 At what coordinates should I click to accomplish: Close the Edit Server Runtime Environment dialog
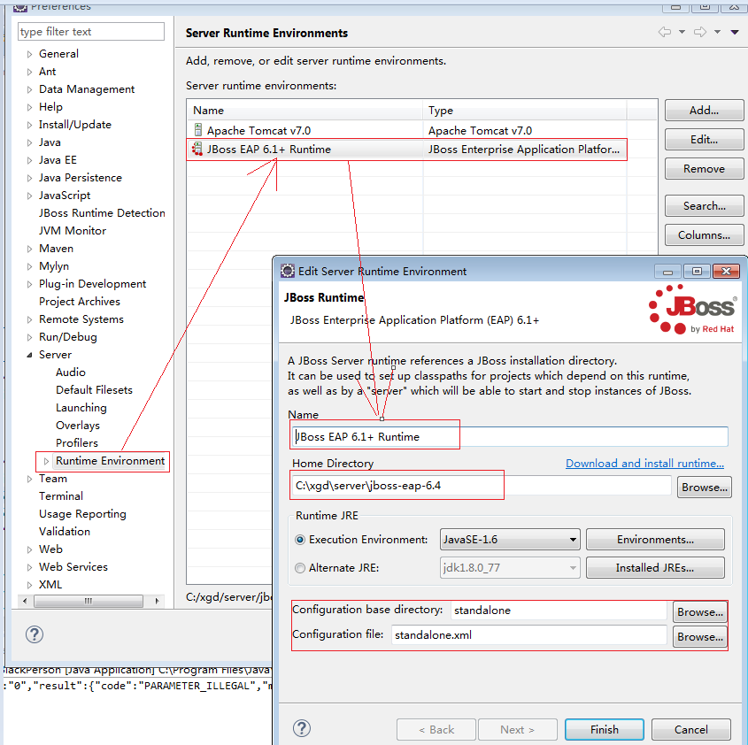(x=726, y=271)
